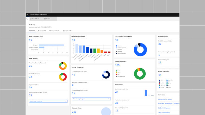Screen dimensions: 205x115
Task: Click Model Performance count 135
Action: 117,65
